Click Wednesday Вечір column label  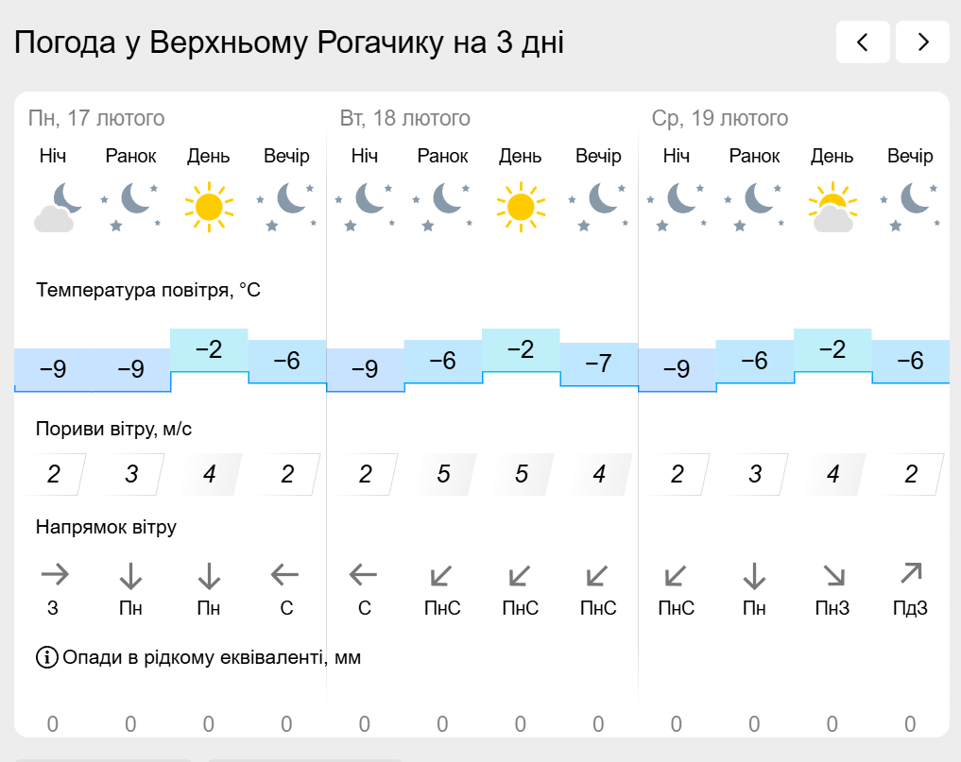pos(910,156)
